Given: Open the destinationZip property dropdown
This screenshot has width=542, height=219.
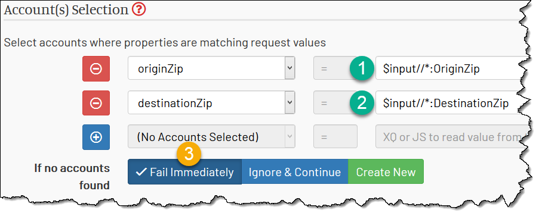Looking at the screenshot, I should click(211, 102).
